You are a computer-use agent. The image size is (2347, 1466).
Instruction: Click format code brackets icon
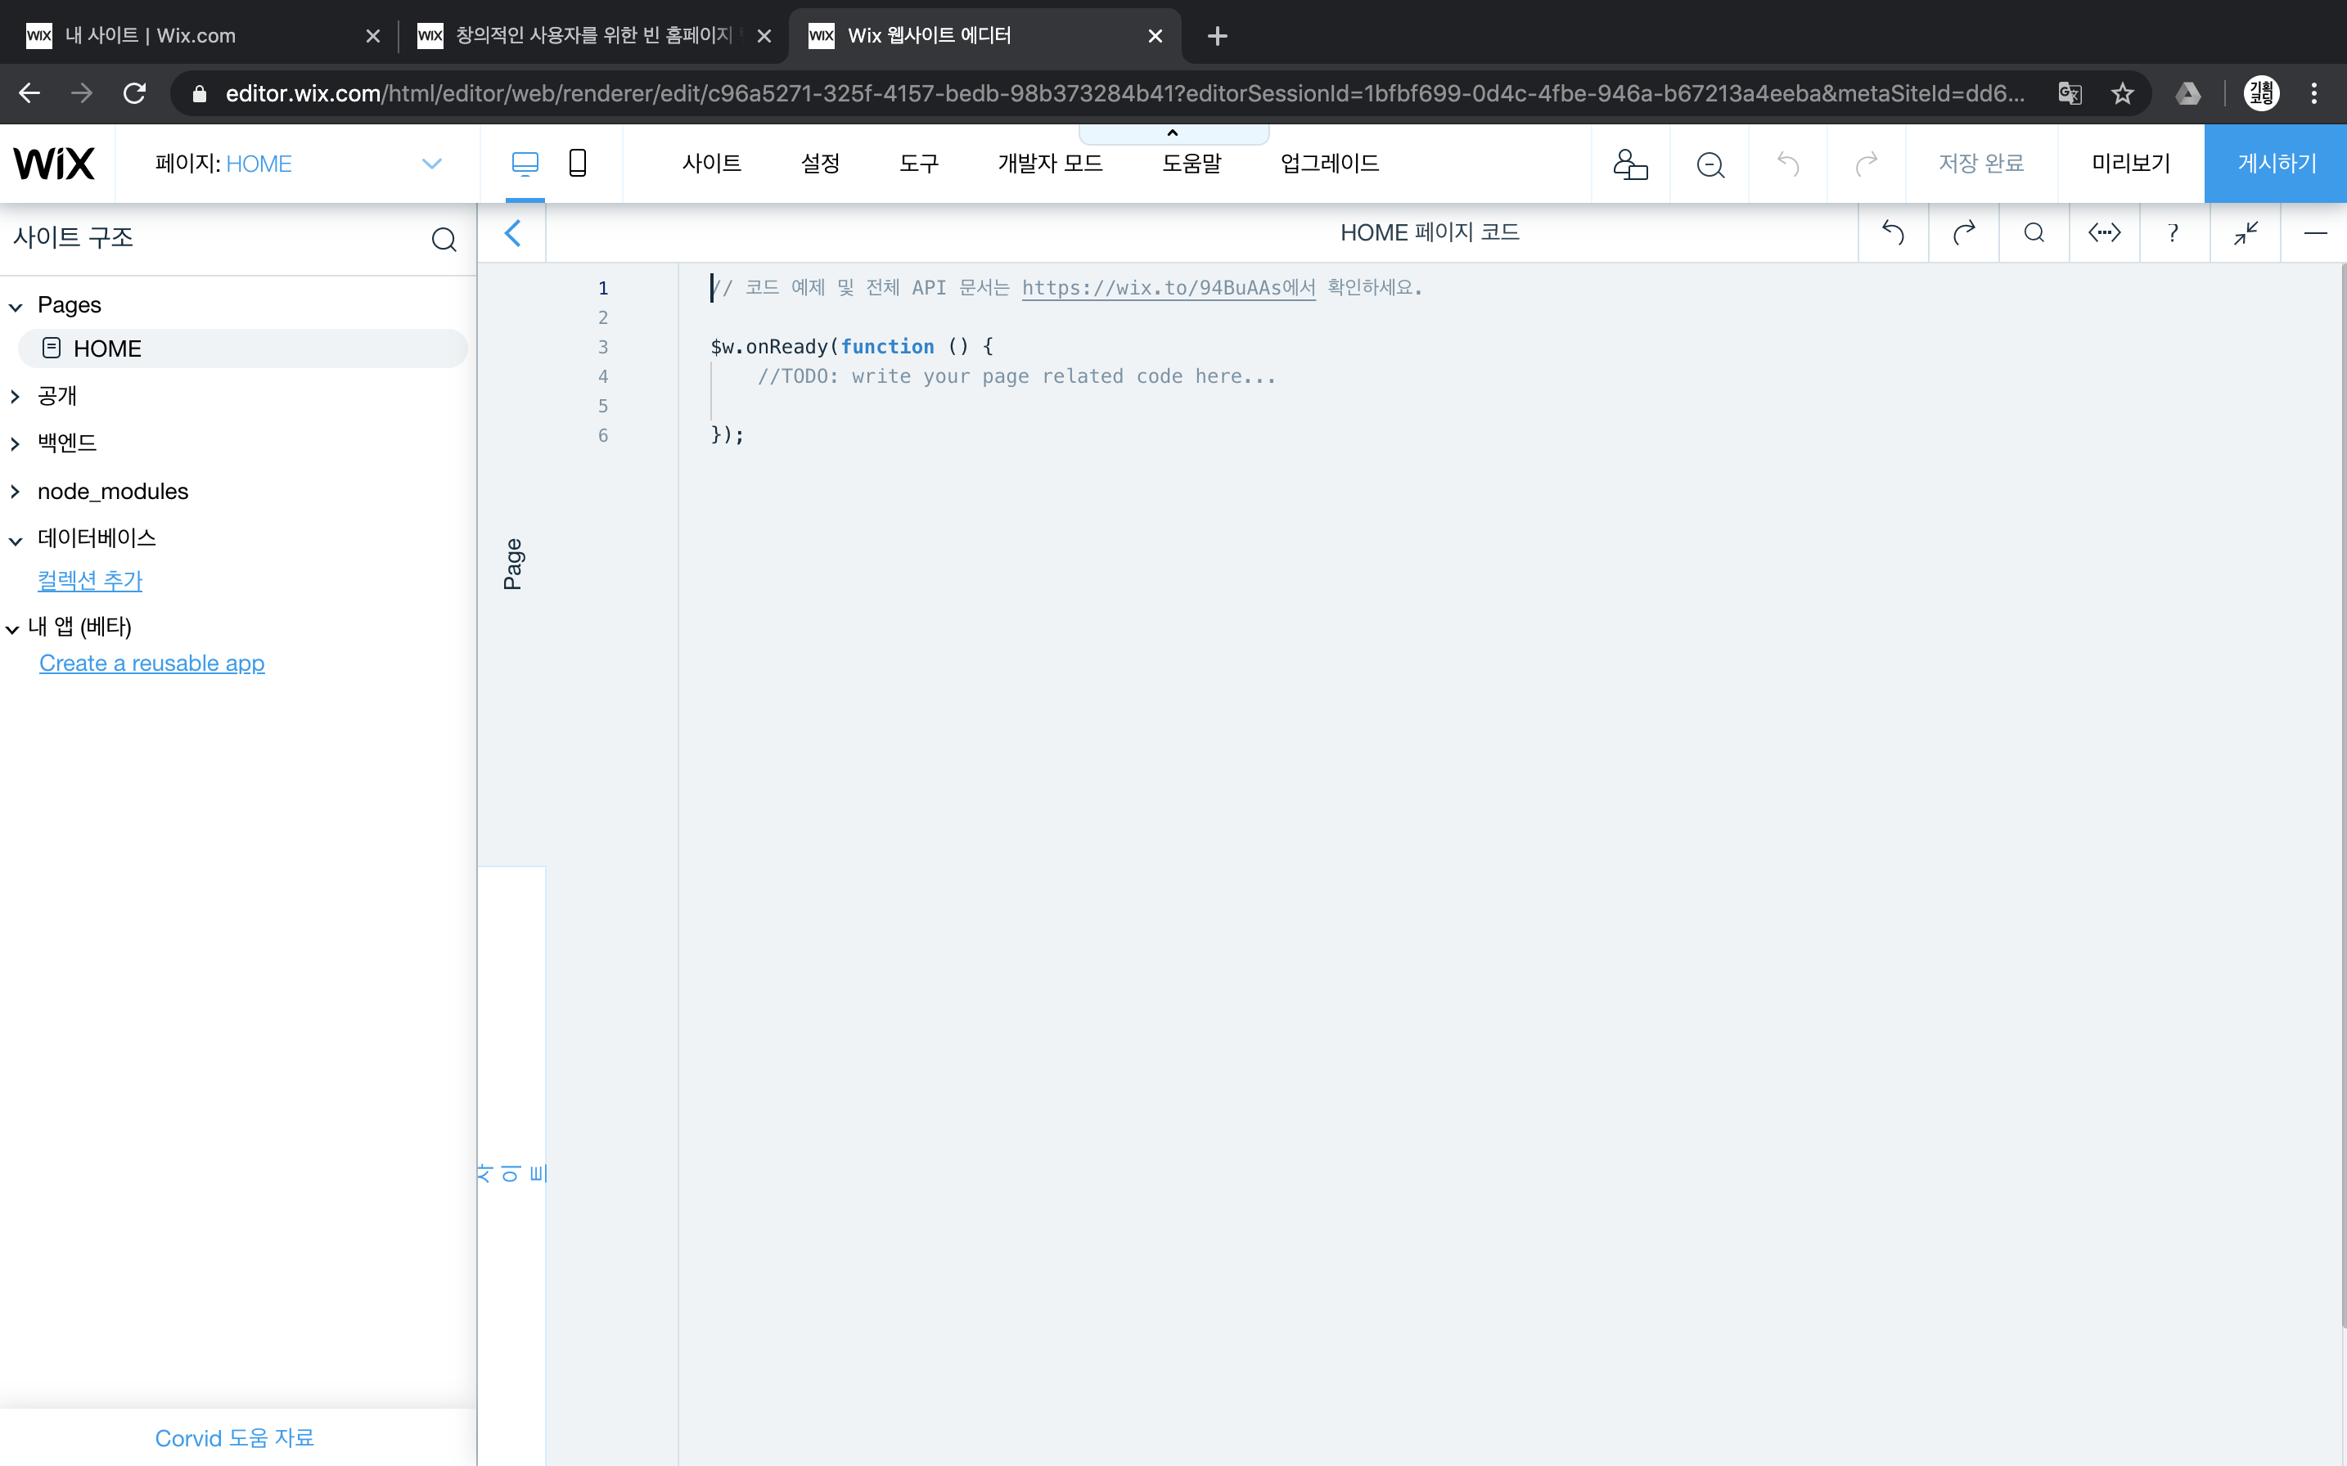tap(2104, 232)
